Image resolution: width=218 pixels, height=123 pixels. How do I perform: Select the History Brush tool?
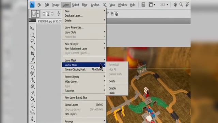[x=32, y=86]
